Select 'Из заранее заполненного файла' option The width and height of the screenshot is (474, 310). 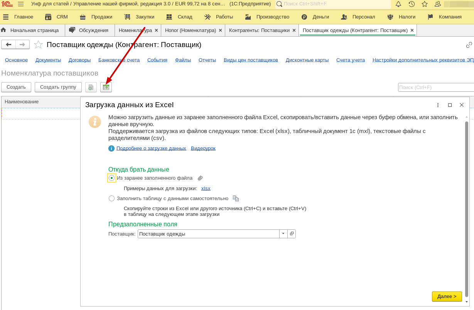pos(111,178)
